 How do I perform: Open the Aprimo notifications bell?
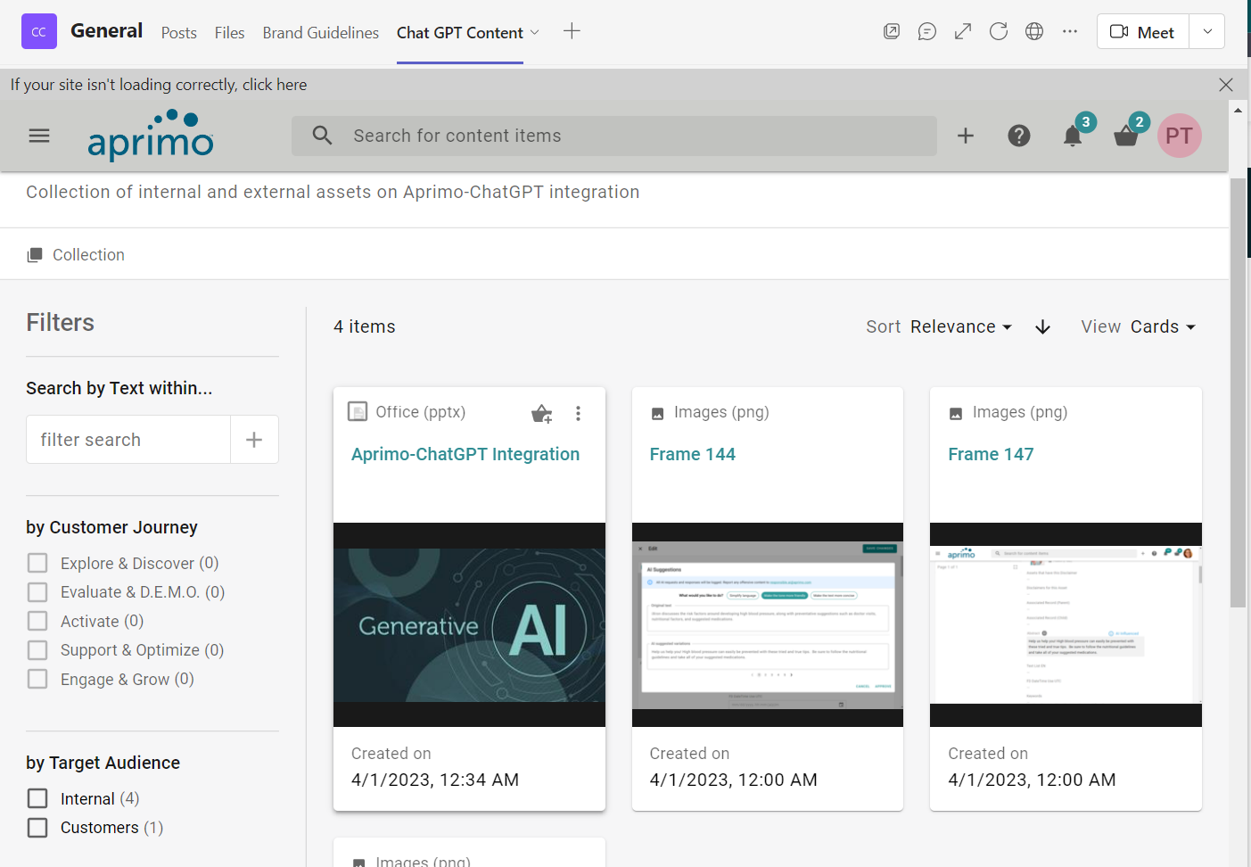pyautogui.click(x=1072, y=136)
